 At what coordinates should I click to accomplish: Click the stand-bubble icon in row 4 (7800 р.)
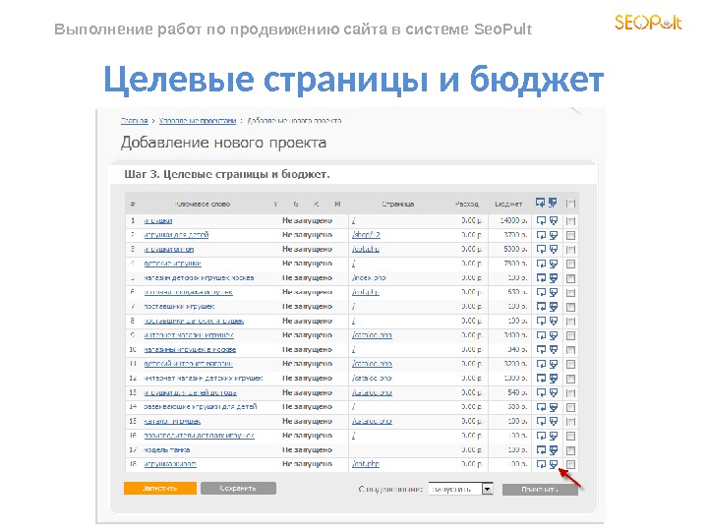click(554, 264)
